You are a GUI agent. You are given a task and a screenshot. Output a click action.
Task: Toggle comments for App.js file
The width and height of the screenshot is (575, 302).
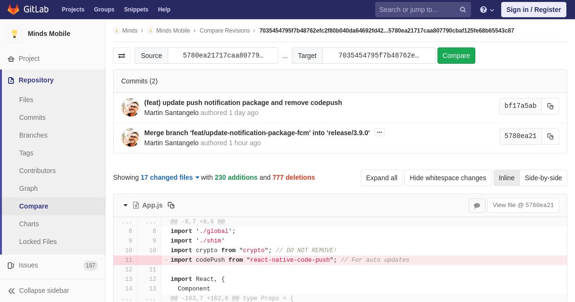pyautogui.click(x=477, y=206)
